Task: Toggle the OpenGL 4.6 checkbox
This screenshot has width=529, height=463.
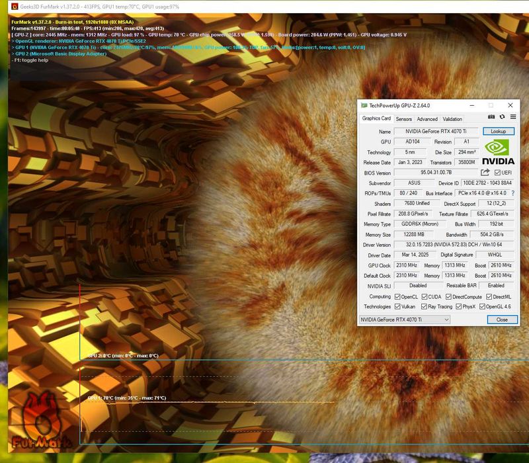Action: [482, 306]
